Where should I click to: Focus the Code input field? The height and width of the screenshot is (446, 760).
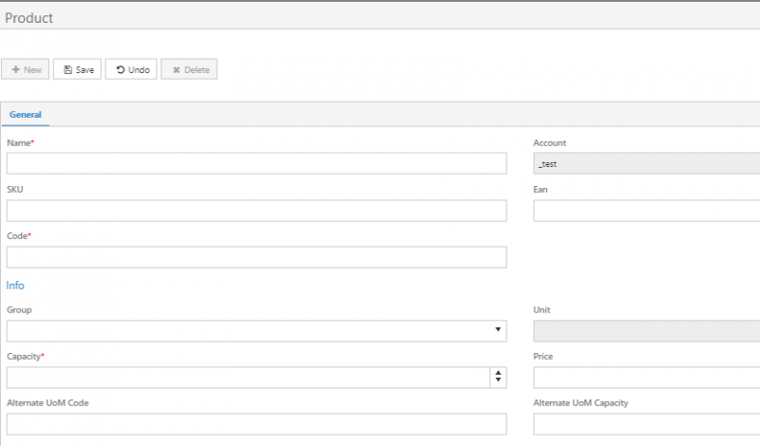click(x=256, y=257)
